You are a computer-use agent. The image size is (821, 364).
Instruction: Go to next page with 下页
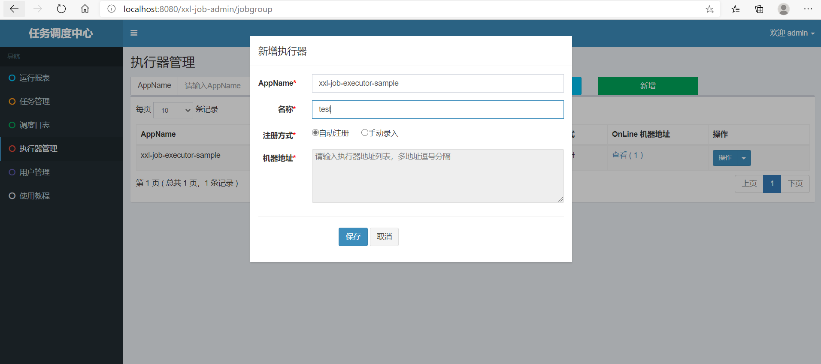tap(795, 184)
